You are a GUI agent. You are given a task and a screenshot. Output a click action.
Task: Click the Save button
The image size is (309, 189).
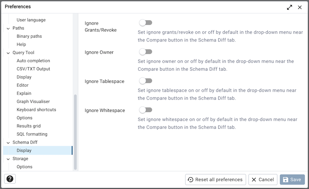pyautogui.click(x=292, y=179)
